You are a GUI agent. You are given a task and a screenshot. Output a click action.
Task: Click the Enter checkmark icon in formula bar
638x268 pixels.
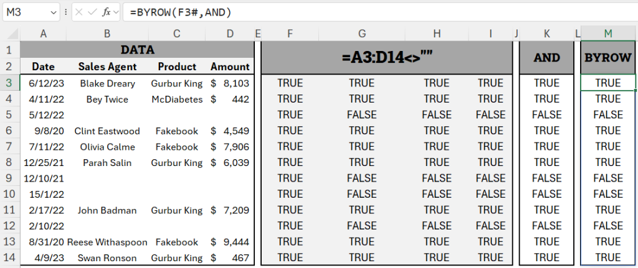tap(92, 12)
